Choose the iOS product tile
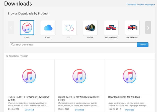The width and height of the screenshot is (157, 112). 69,28
